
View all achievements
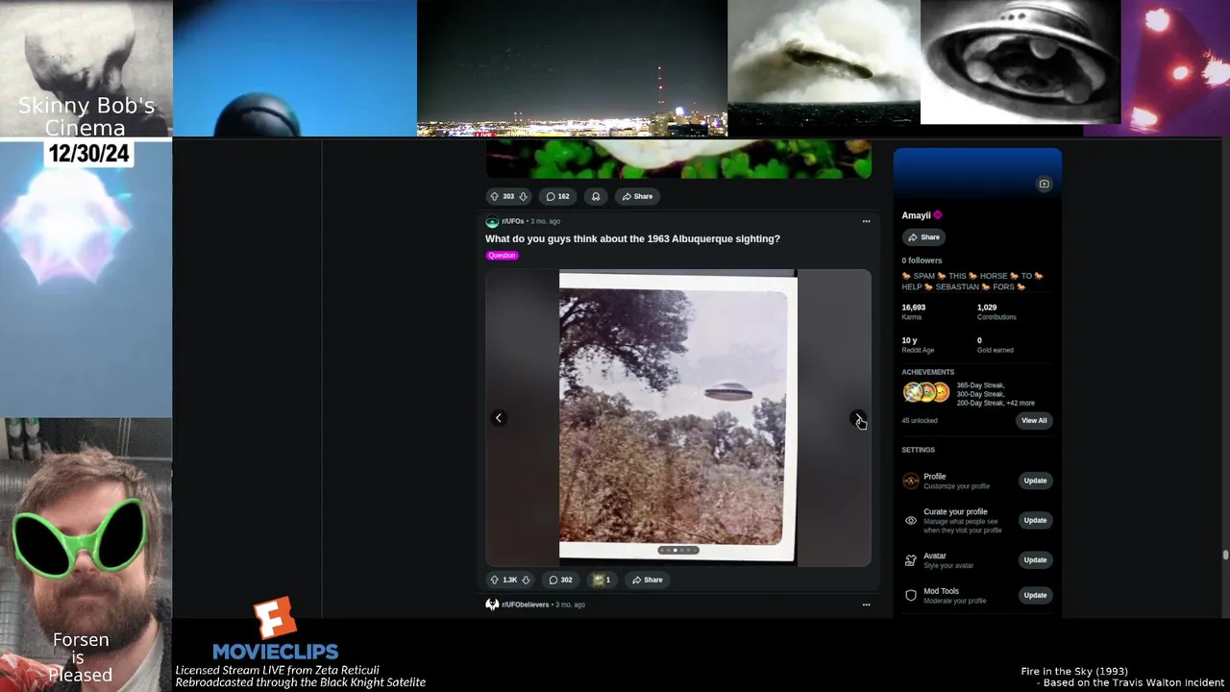(1034, 420)
